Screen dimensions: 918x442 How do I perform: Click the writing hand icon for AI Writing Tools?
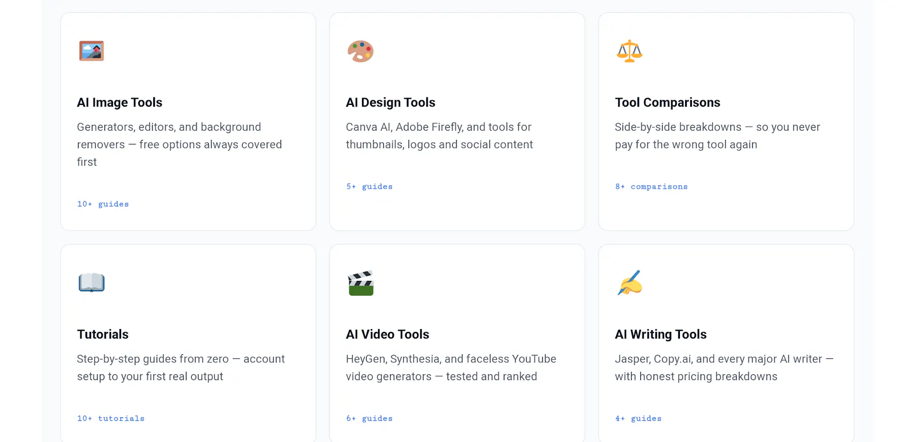tap(629, 283)
